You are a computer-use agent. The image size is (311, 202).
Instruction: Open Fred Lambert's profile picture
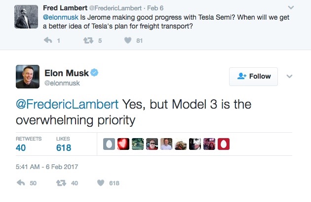pos(26,17)
